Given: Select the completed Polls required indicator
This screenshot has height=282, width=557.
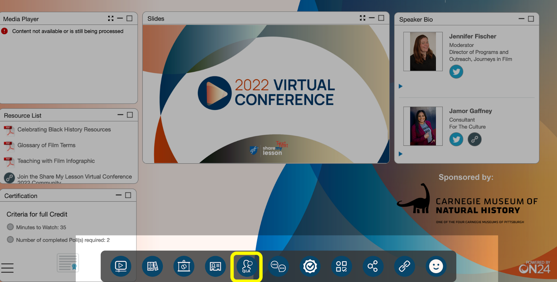Looking at the screenshot, I should (10, 240).
